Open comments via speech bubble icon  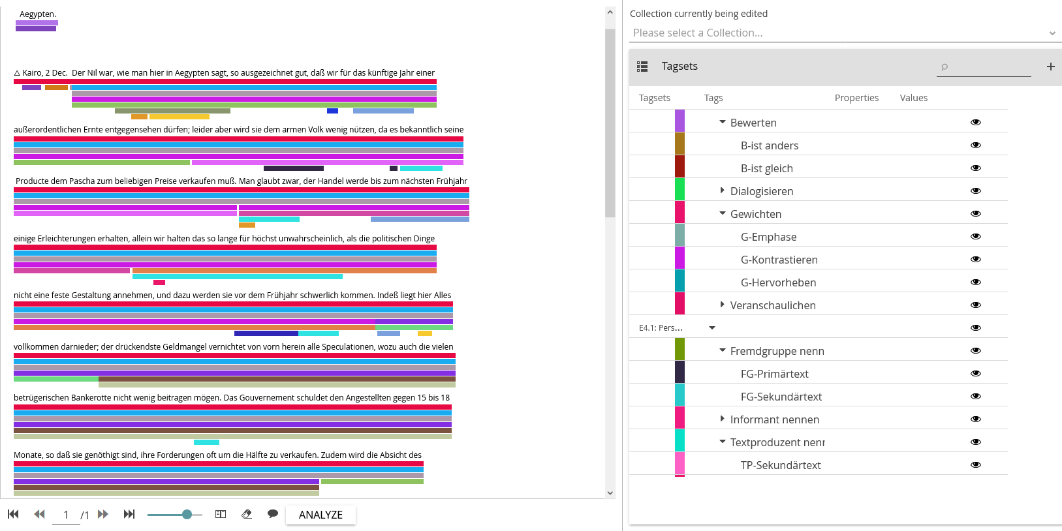273,513
